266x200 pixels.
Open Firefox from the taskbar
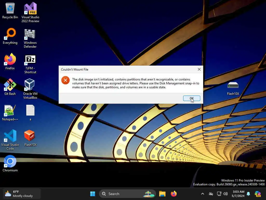(x=174, y=194)
